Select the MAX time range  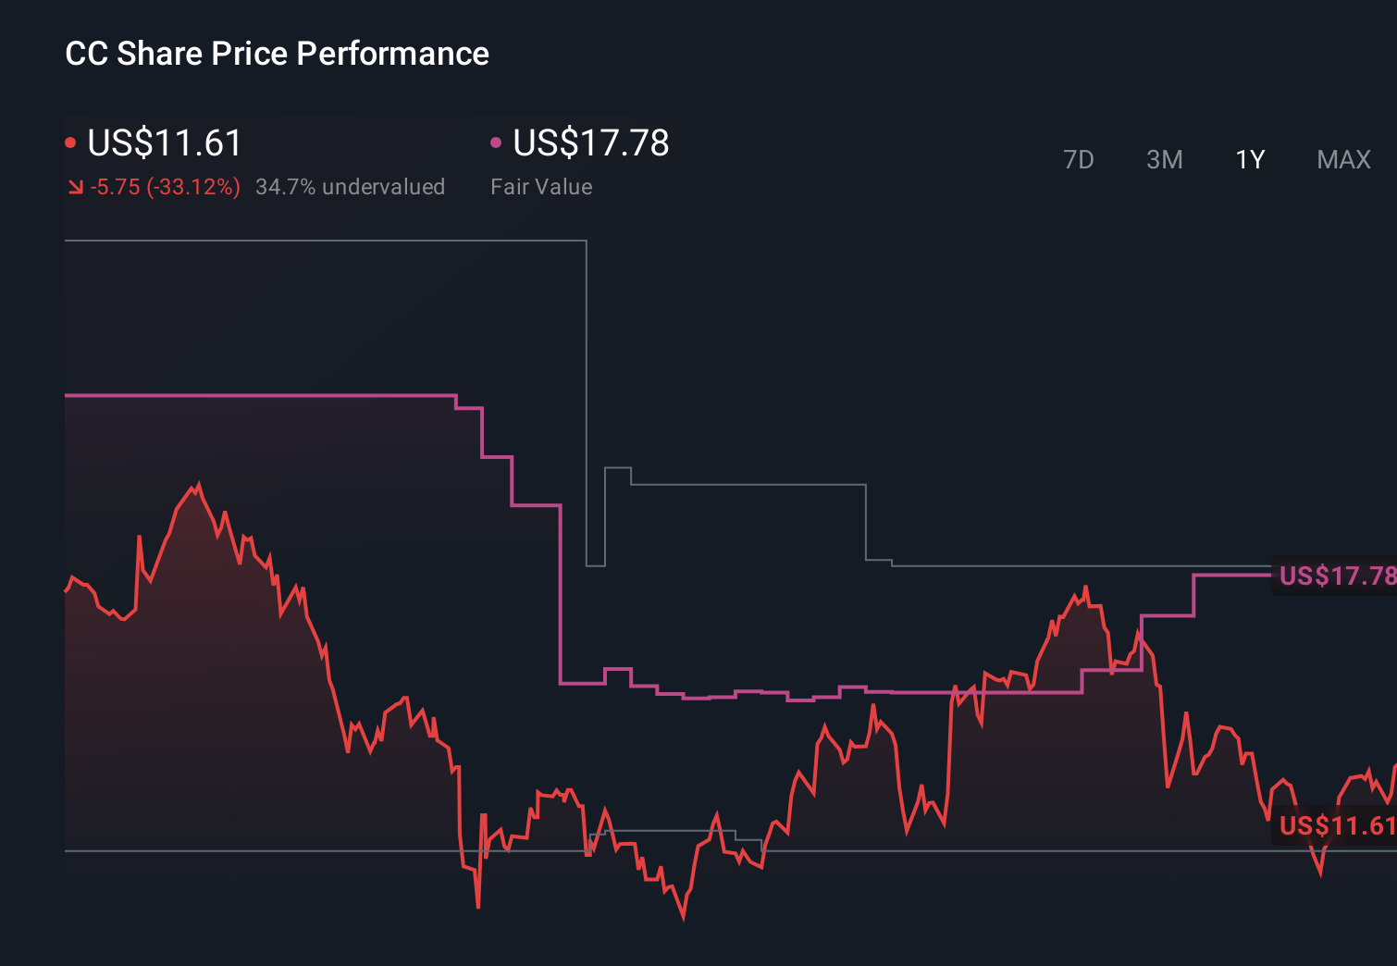point(1342,159)
